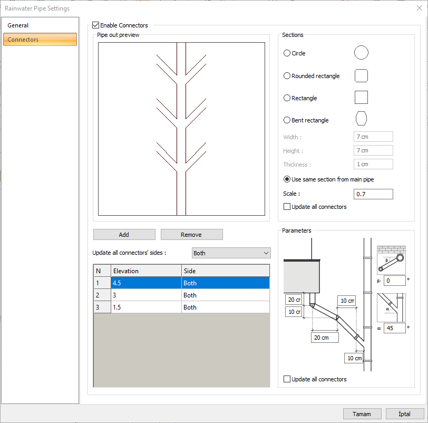Select the Circle radio button
The image size is (428, 423).
click(287, 53)
